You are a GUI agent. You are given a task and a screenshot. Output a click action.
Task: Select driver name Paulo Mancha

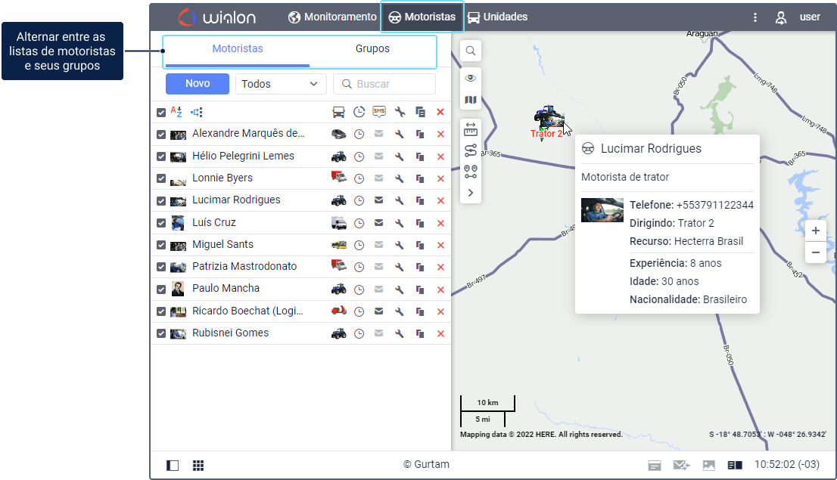(226, 288)
